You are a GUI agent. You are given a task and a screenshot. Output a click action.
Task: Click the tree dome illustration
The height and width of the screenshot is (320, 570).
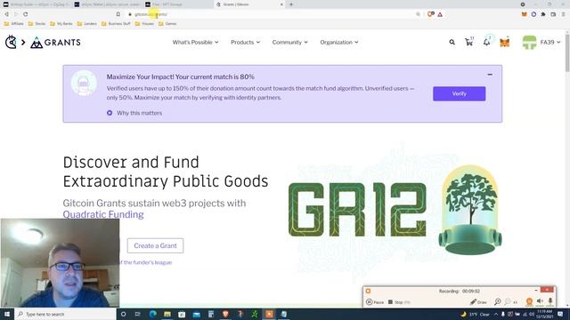point(470,210)
